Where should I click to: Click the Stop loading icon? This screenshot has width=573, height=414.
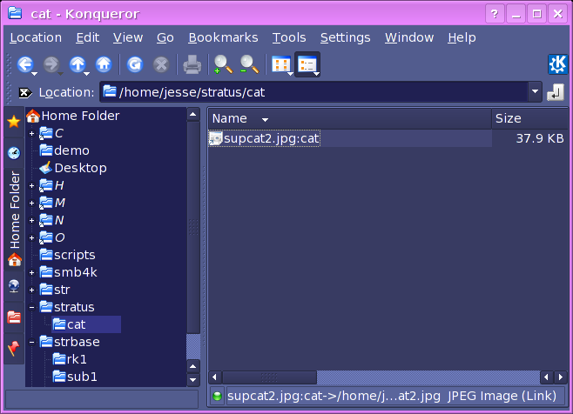click(161, 65)
